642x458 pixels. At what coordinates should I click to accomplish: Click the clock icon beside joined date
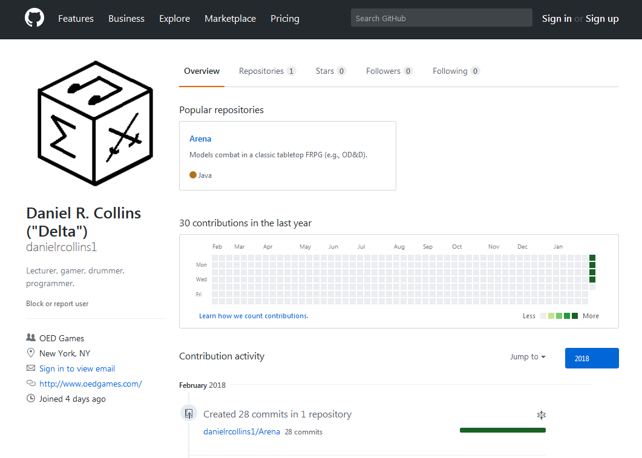pyautogui.click(x=31, y=399)
